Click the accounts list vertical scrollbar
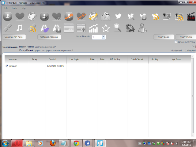Image resolution: width=196 pixels, height=147 pixels. 193,96
